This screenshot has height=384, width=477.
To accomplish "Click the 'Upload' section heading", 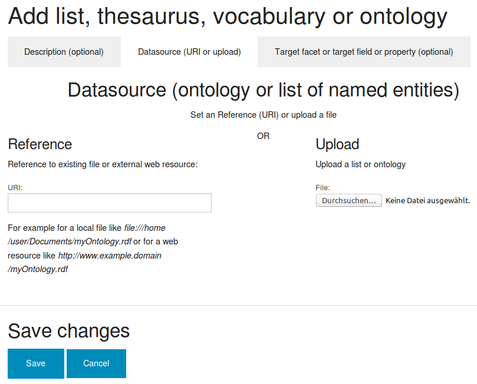I will pyautogui.click(x=337, y=144).
